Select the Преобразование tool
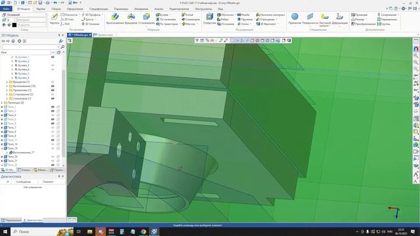Screen dimensions: 420x236 click(x=364, y=24)
